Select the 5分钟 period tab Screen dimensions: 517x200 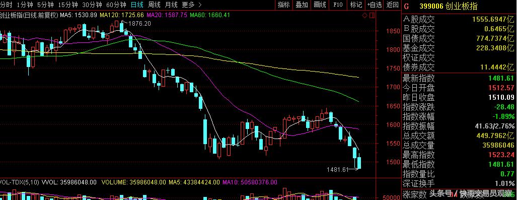[x=45, y=5]
